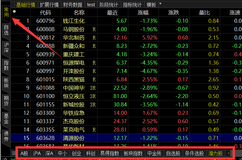Open the 中金所 bottom tab
This screenshot has height=160, width=242.
point(154,153)
